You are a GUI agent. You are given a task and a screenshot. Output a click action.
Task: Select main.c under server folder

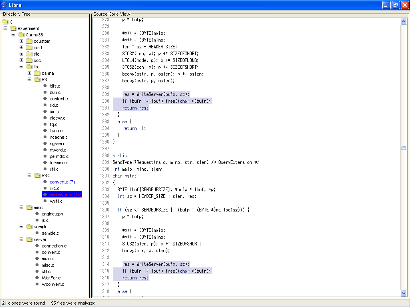coord(48,259)
